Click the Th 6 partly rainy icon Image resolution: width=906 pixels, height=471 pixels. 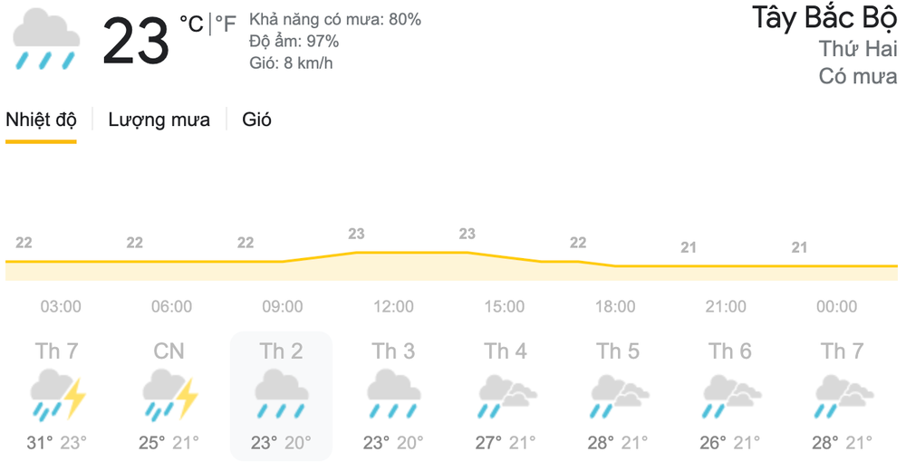[x=731, y=397]
